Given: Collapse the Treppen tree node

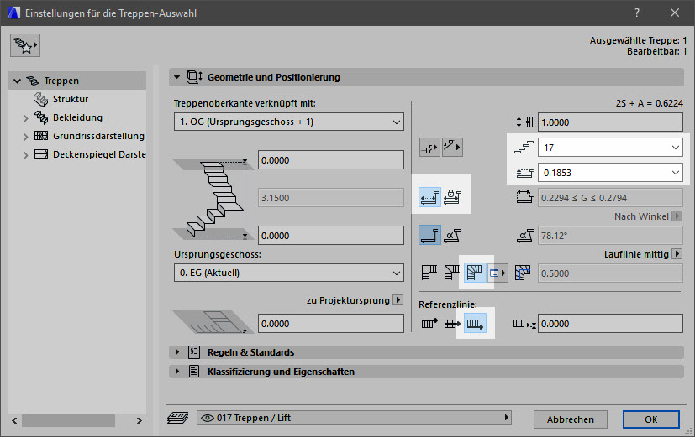Looking at the screenshot, I should click(18, 81).
